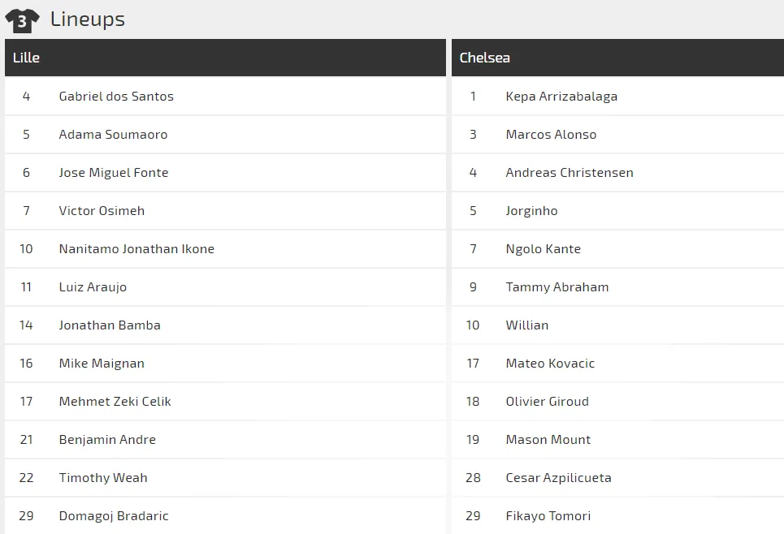The width and height of the screenshot is (784, 534).
Task: Select Fikayo Tomori in Chelsea lineup
Action: click(548, 516)
